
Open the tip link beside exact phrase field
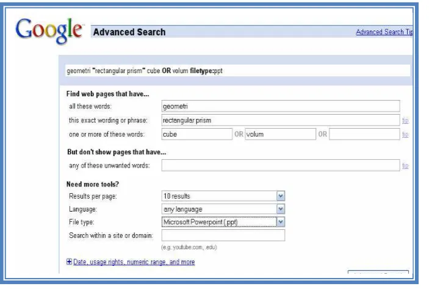coord(405,120)
